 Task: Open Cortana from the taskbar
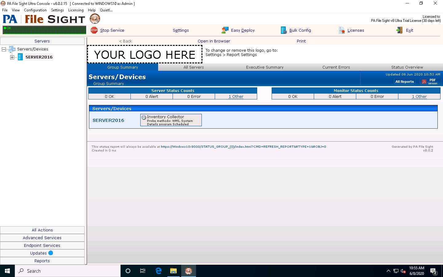click(128, 271)
